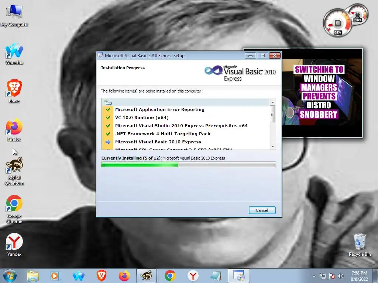Click the install list scroll down arrow
Viewport: 378px width, 283px height.
coord(273,146)
